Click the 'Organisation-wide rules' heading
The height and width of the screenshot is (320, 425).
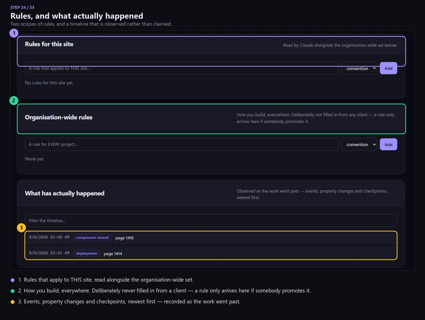59,117
